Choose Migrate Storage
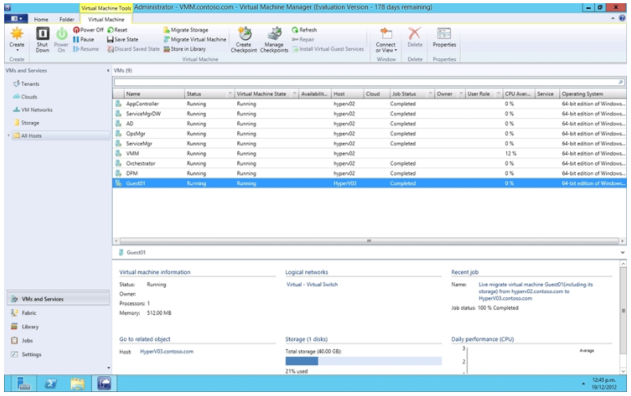The height and width of the screenshot is (396, 631). pos(186,29)
